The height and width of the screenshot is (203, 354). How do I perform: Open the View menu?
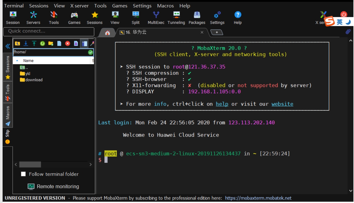pos(59,6)
